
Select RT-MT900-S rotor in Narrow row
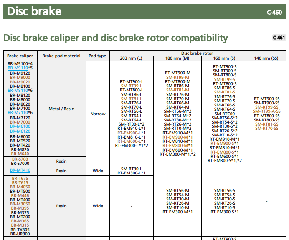(225, 66)
